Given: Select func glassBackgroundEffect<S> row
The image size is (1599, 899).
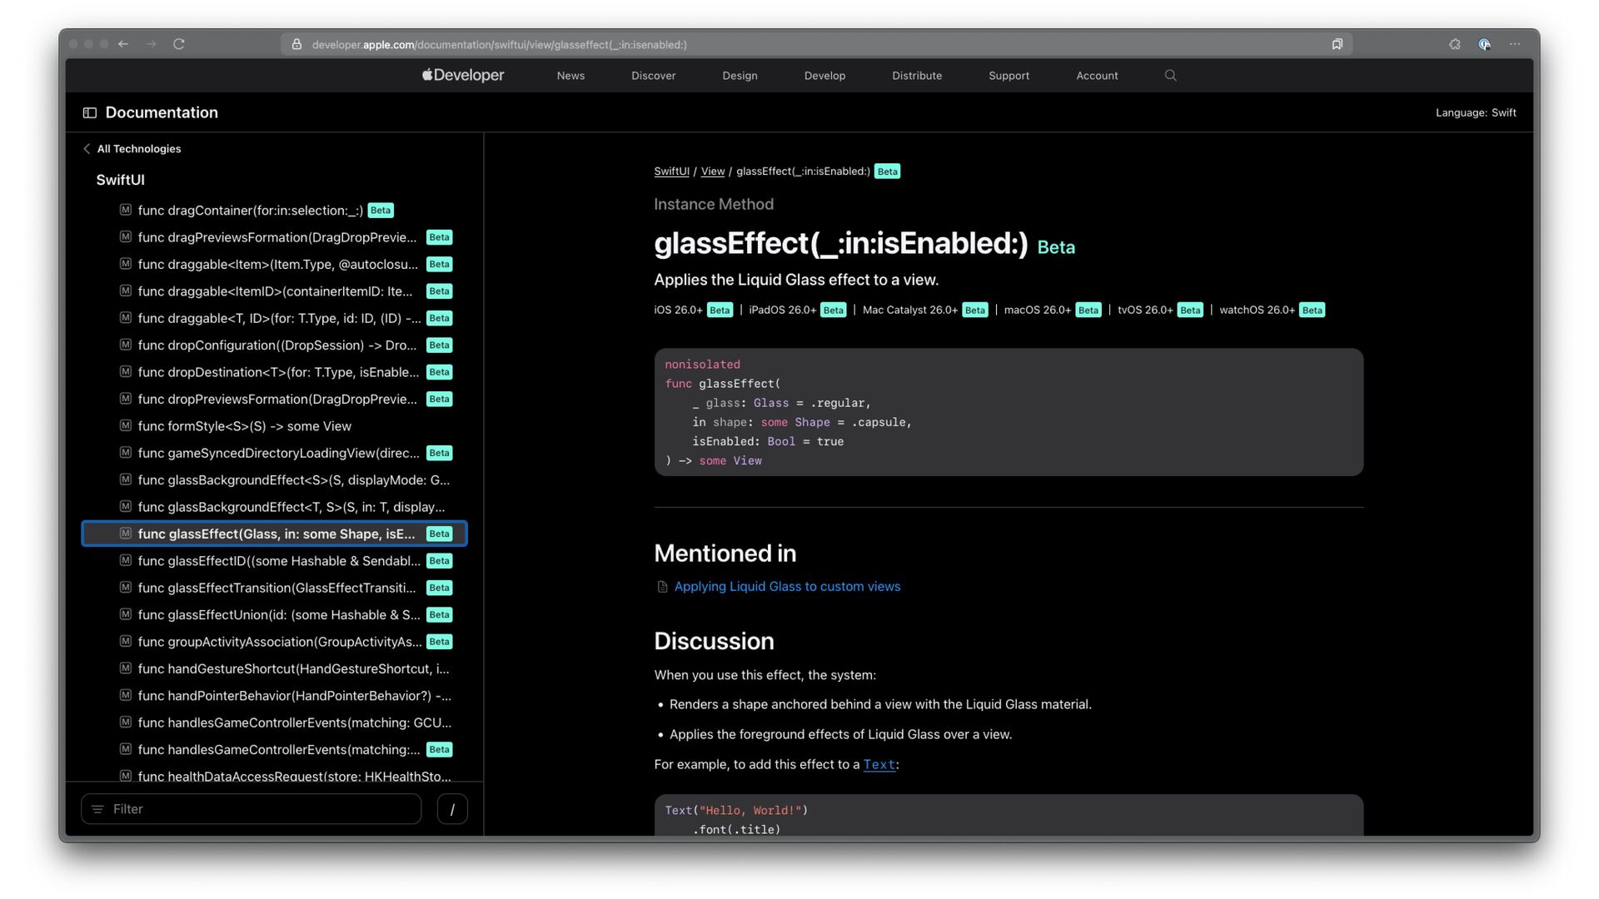Looking at the screenshot, I should 274,479.
